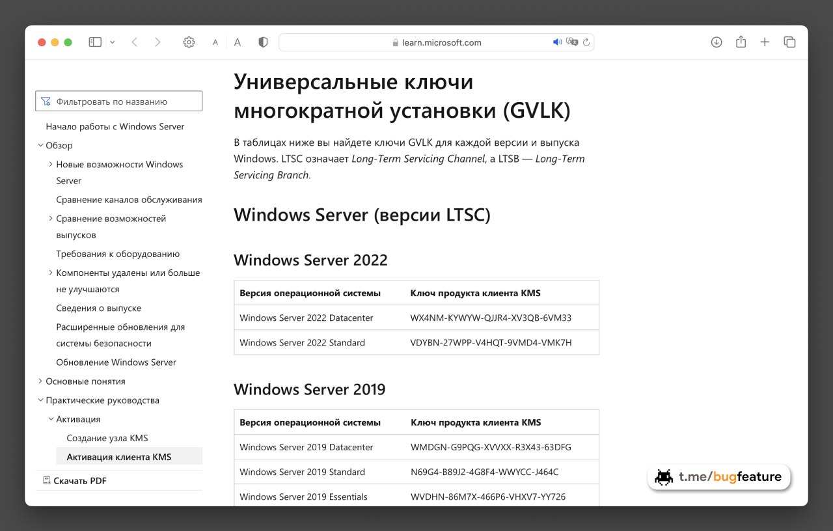
Task: Open 'Сведения о выпуске'
Action: [99, 308]
